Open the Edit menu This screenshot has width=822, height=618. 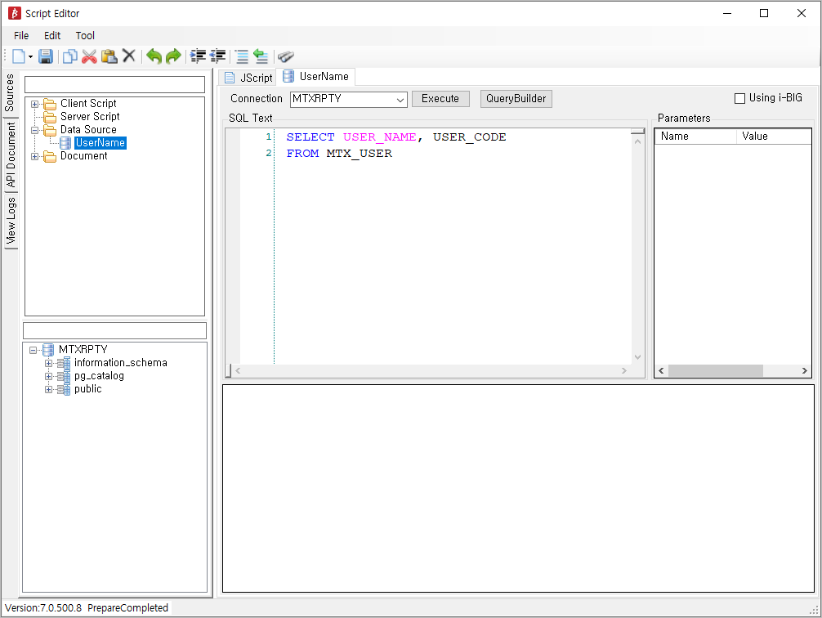52,36
